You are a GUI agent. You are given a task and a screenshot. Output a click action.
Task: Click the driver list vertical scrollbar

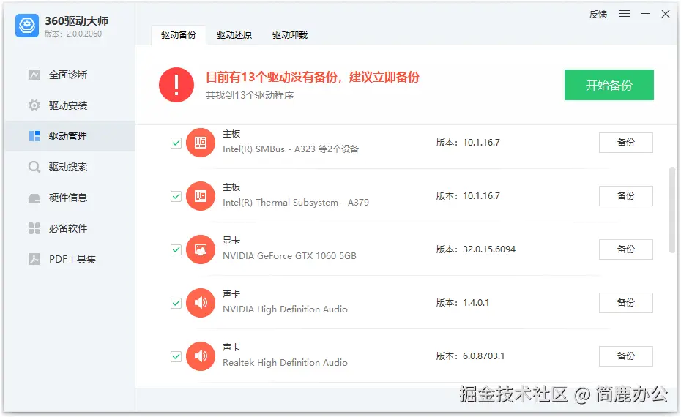[x=672, y=209]
